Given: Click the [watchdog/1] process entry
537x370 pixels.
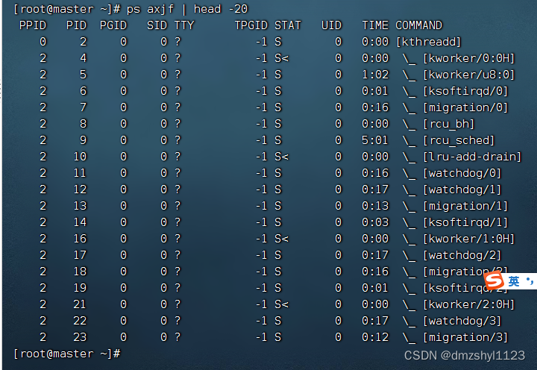Looking at the screenshot, I should (462, 189).
